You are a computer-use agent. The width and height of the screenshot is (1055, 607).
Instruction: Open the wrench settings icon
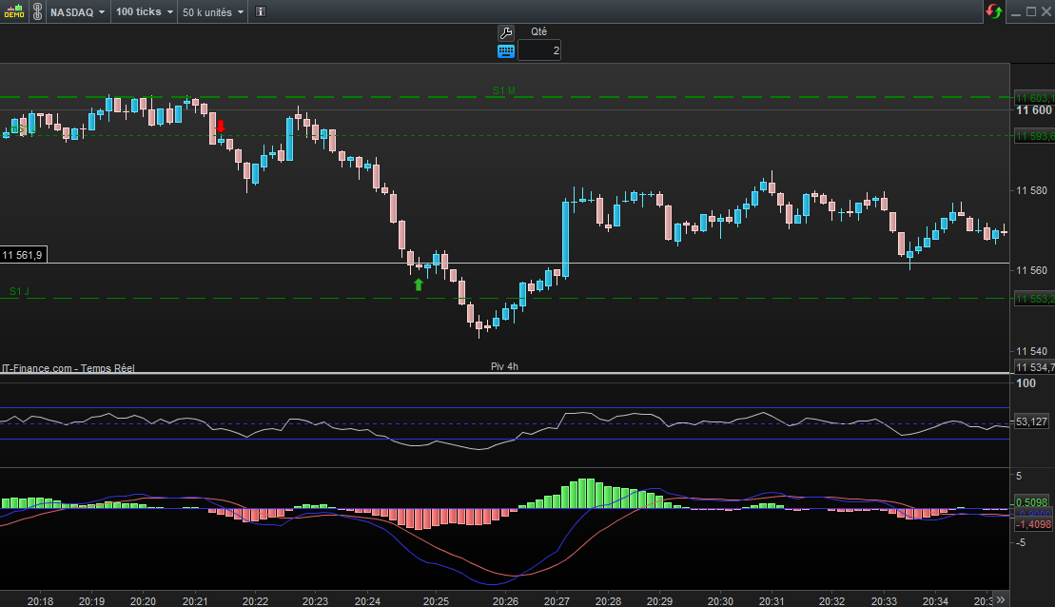click(506, 31)
